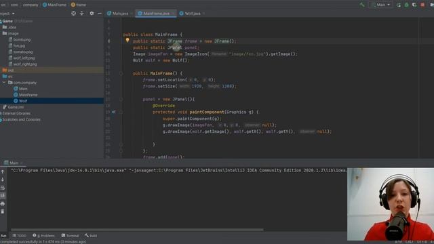This screenshot has height=244, width=434.
Task: Open the Terminal tool window
Action: (70, 236)
